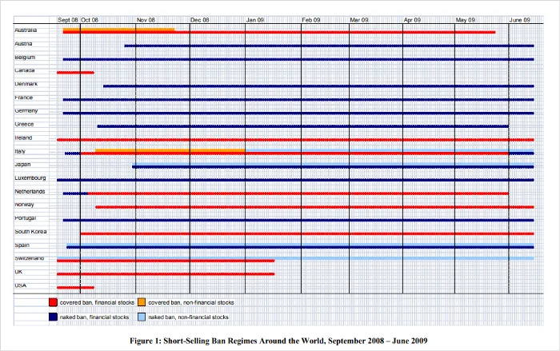Viewport: 560px width, 351px height.
Task: Click the dark blue bar in Greece row
Action: 303,126
